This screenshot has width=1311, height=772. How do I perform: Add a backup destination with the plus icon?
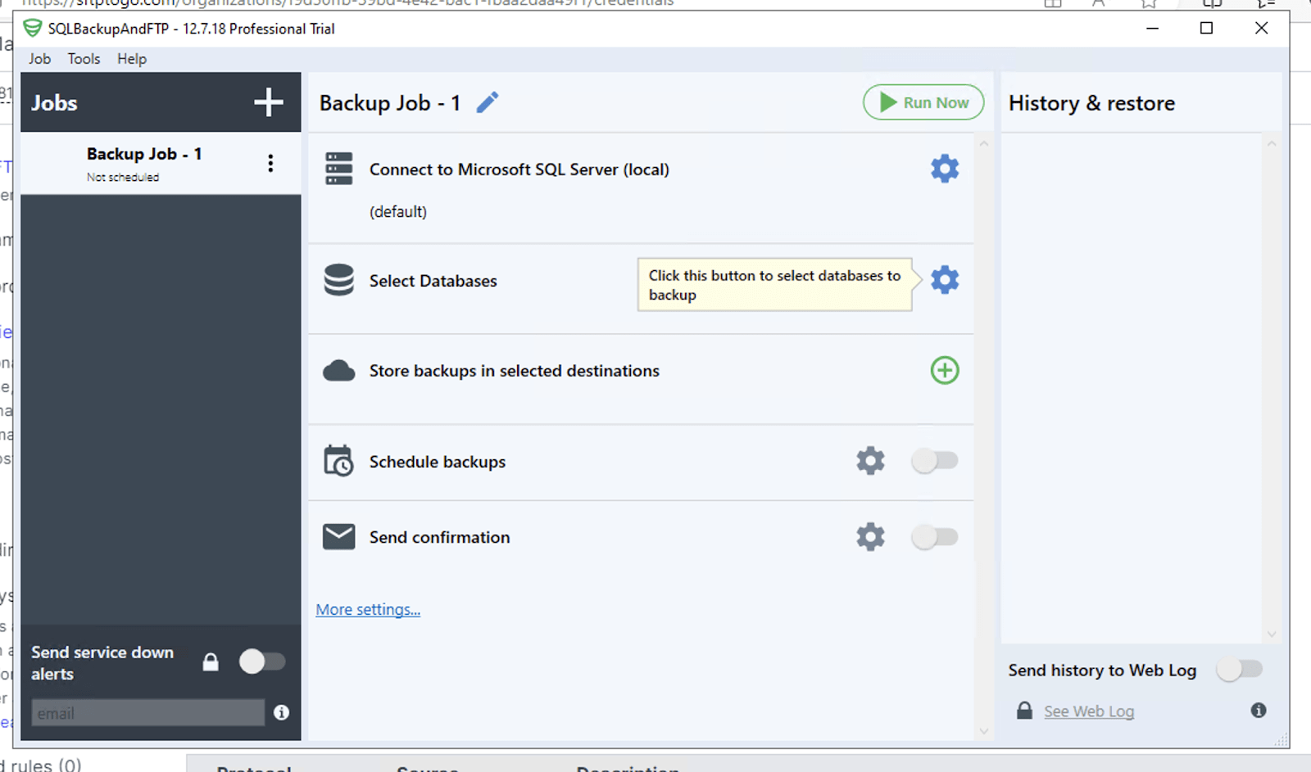944,370
